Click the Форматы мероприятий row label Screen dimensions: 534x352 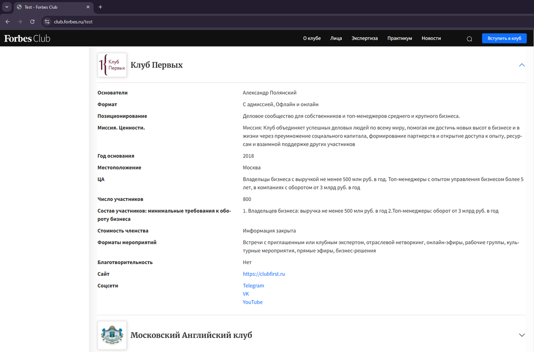(x=127, y=242)
